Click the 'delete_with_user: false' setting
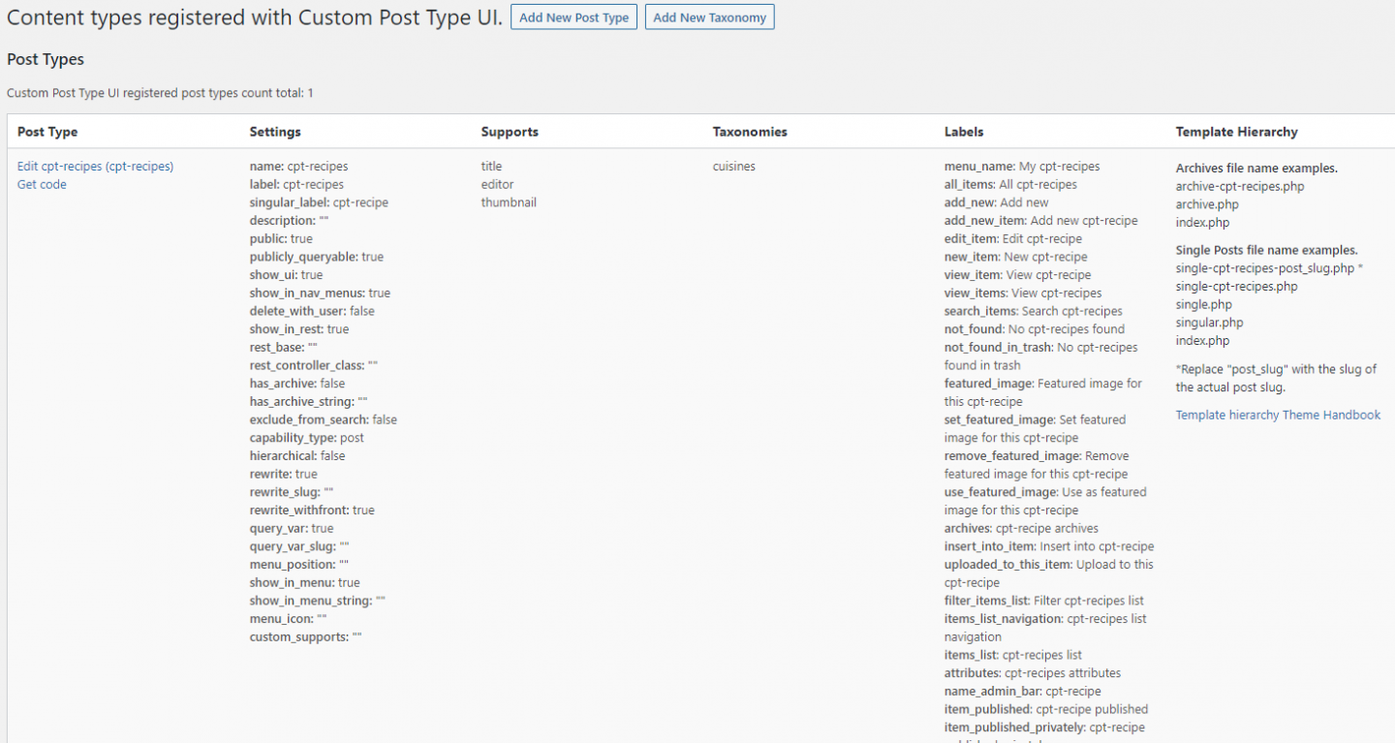Viewport: 1395px width, 743px height. pyautogui.click(x=312, y=312)
